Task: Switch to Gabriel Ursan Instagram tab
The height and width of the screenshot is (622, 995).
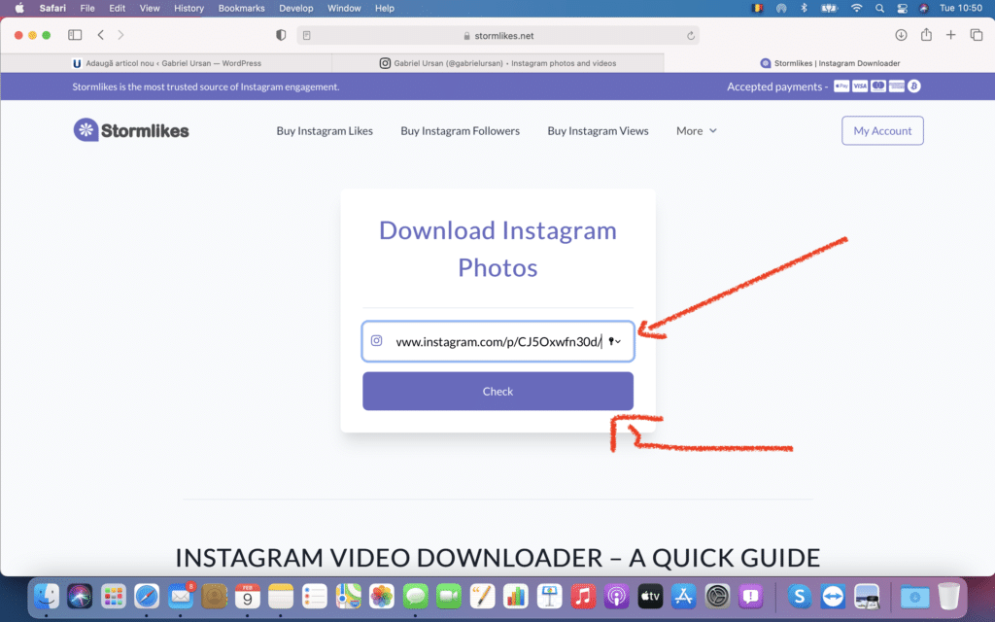Action: pyautogui.click(x=498, y=63)
